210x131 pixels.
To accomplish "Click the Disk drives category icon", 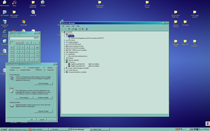I will pos(67,40).
